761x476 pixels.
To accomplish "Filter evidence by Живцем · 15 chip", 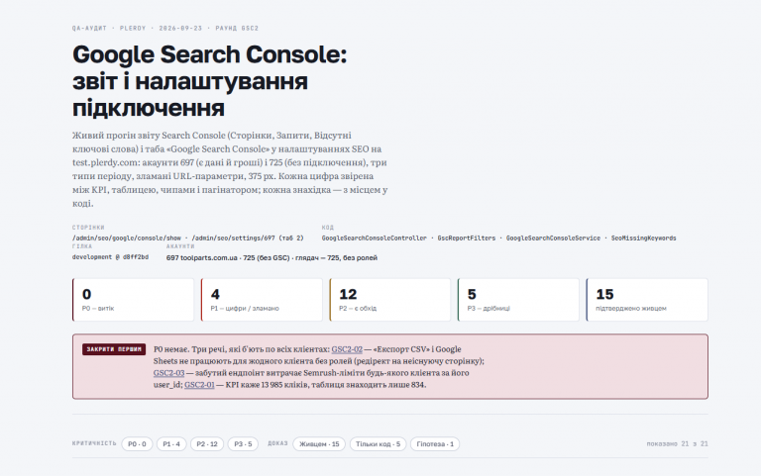I will (x=319, y=444).
